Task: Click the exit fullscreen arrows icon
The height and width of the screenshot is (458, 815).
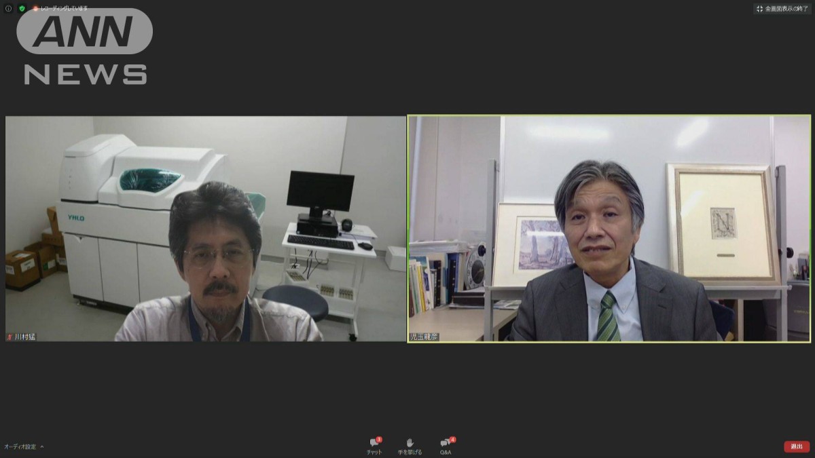Action: pos(759,9)
